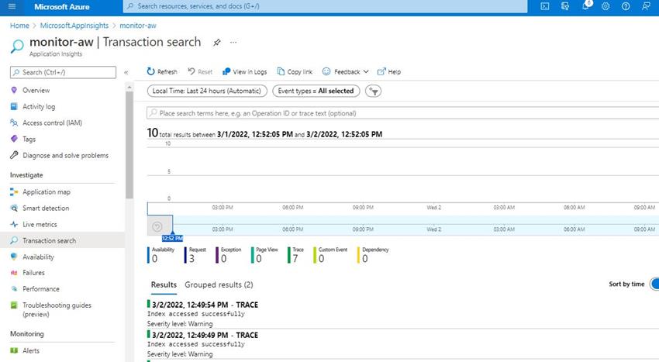Focus the Operation ID or trace text search box
659x362 pixels.
click(x=402, y=113)
